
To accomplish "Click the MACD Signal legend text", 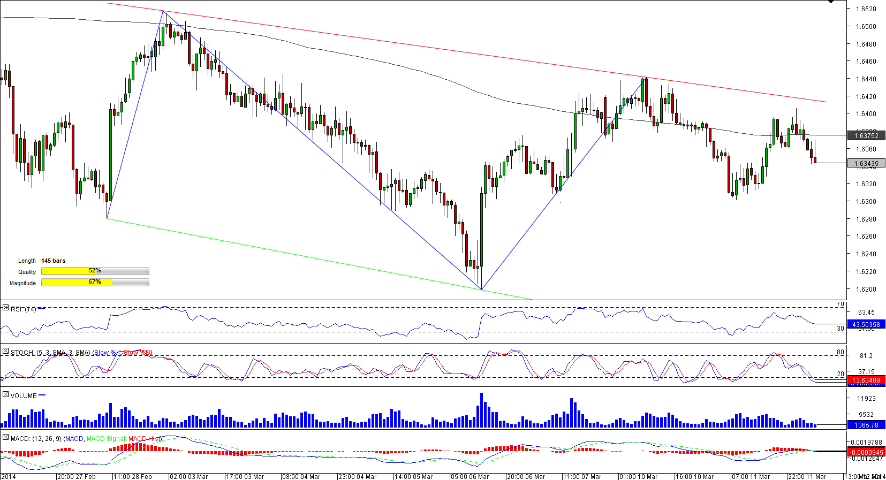I will coord(105,439).
